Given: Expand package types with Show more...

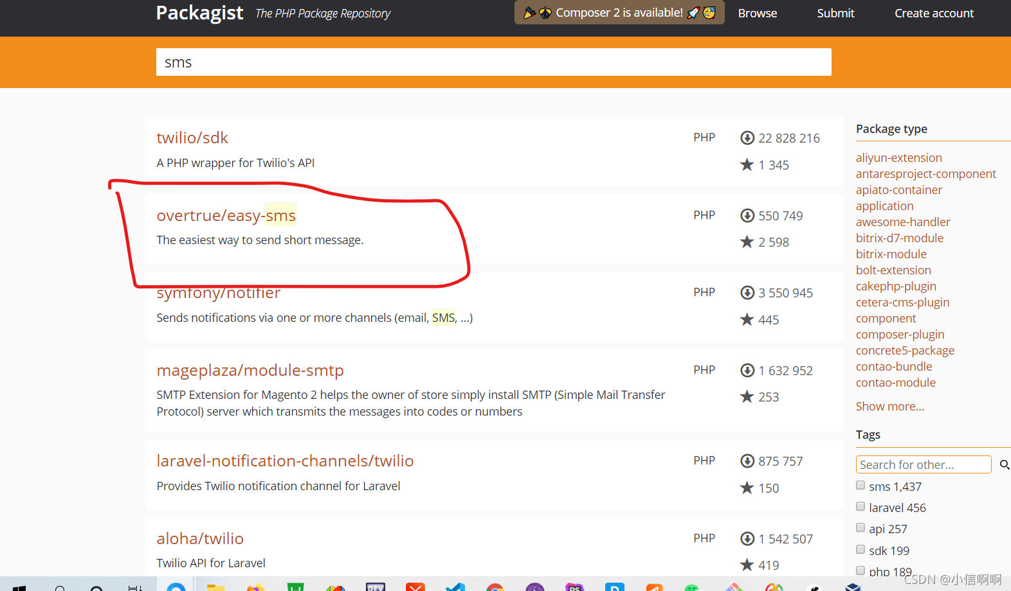Looking at the screenshot, I should point(890,407).
